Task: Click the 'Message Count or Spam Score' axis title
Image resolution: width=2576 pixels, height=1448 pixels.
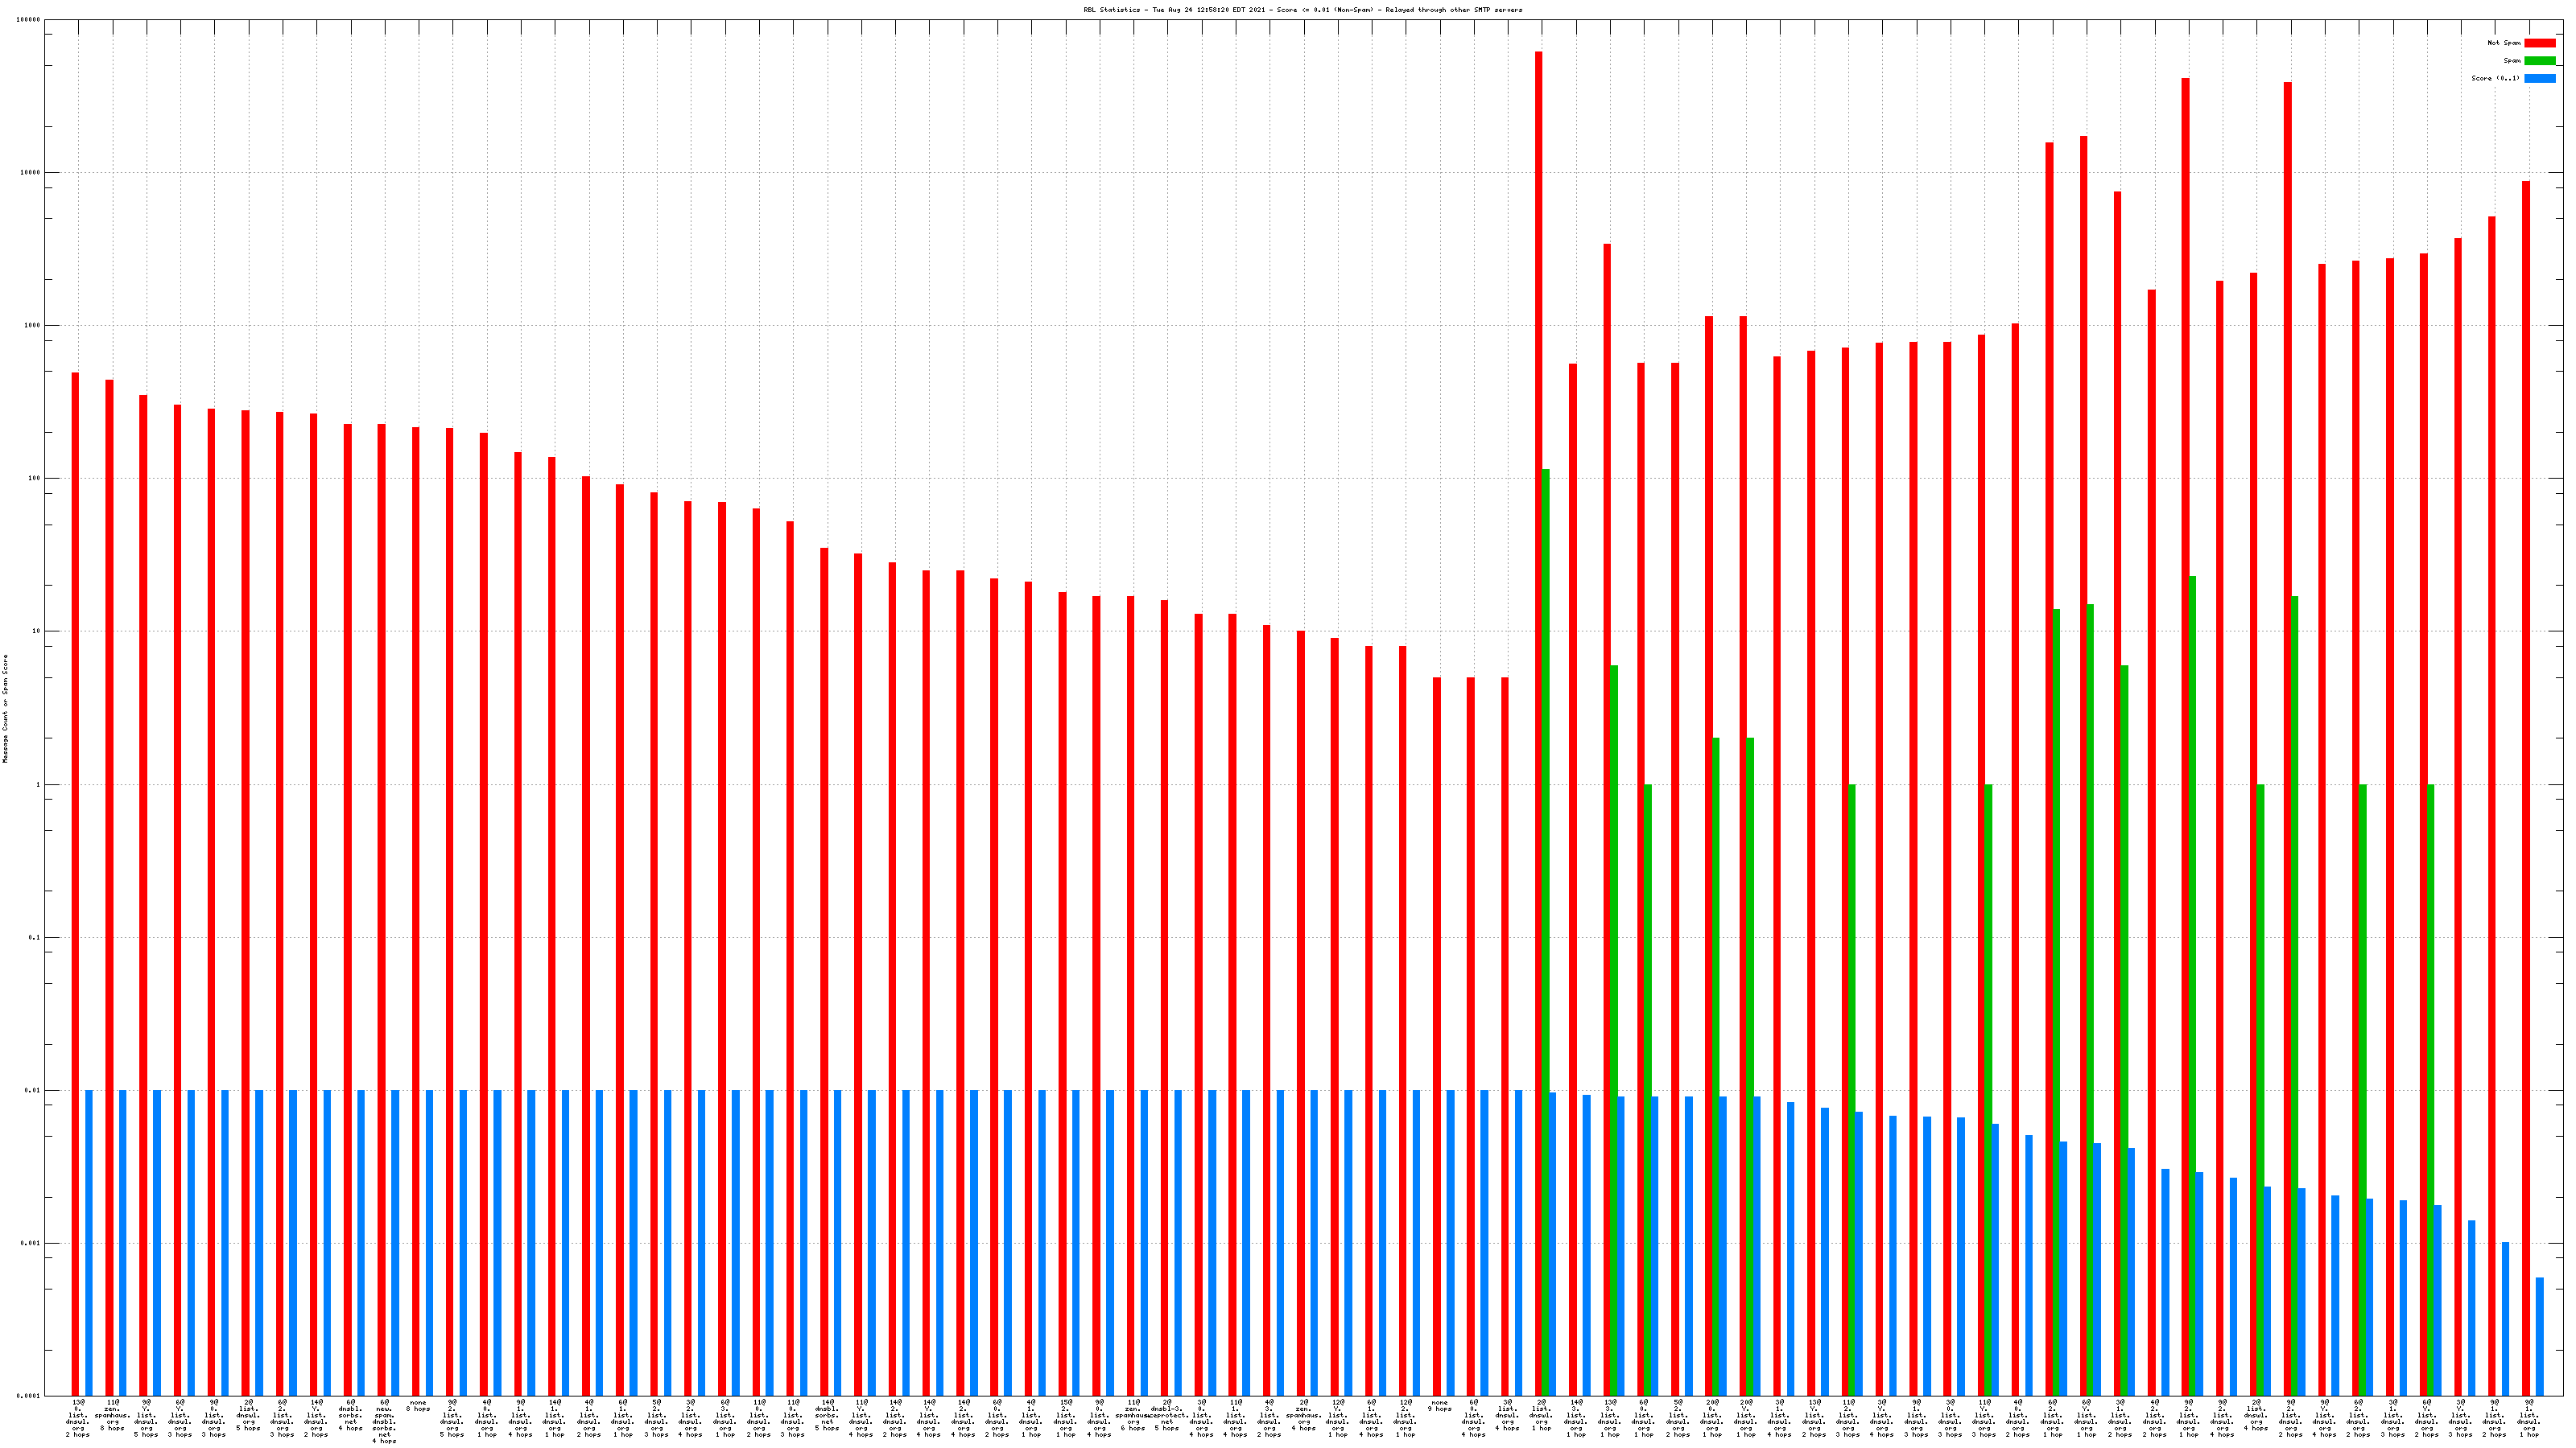Action: [x=5, y=709]
